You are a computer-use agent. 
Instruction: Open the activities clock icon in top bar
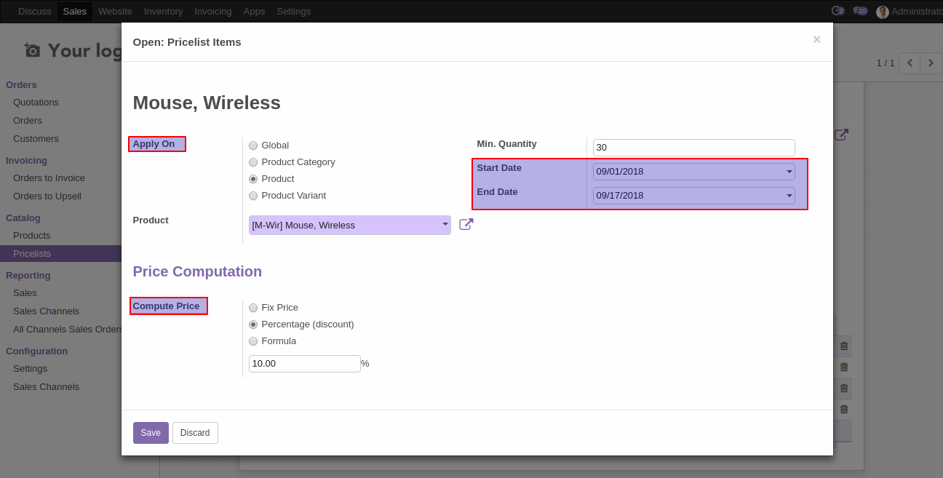837,11
